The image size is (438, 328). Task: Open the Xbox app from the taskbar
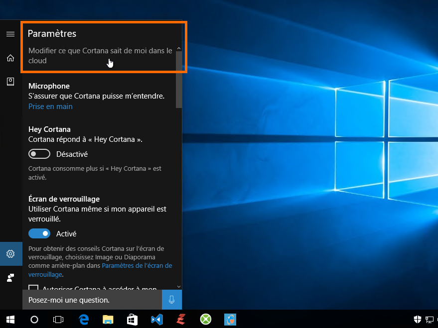pos(205,319)
